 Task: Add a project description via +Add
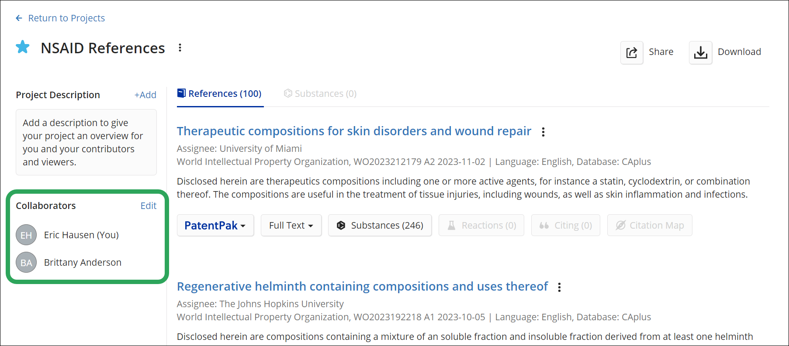tap(145, 95)
